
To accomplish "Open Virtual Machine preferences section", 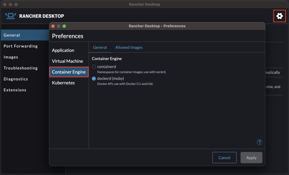I will click(67, 61).
